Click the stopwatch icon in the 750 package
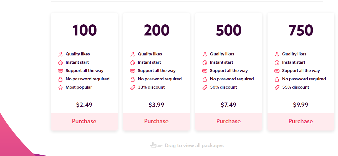338x156 pixels. tap(277, 63)
